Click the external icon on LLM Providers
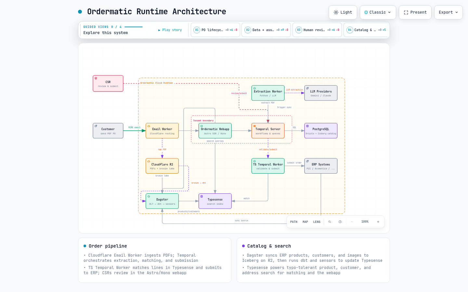Image resolution: width=468 pixels, height=292 pixels. pyautogui.click(x=307, y=88)
